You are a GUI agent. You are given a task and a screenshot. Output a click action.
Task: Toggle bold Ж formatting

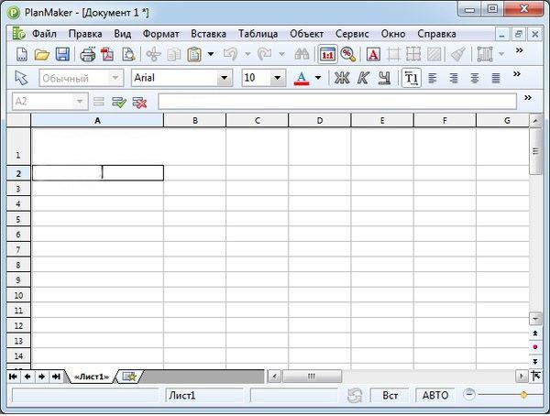click(342, 78)
